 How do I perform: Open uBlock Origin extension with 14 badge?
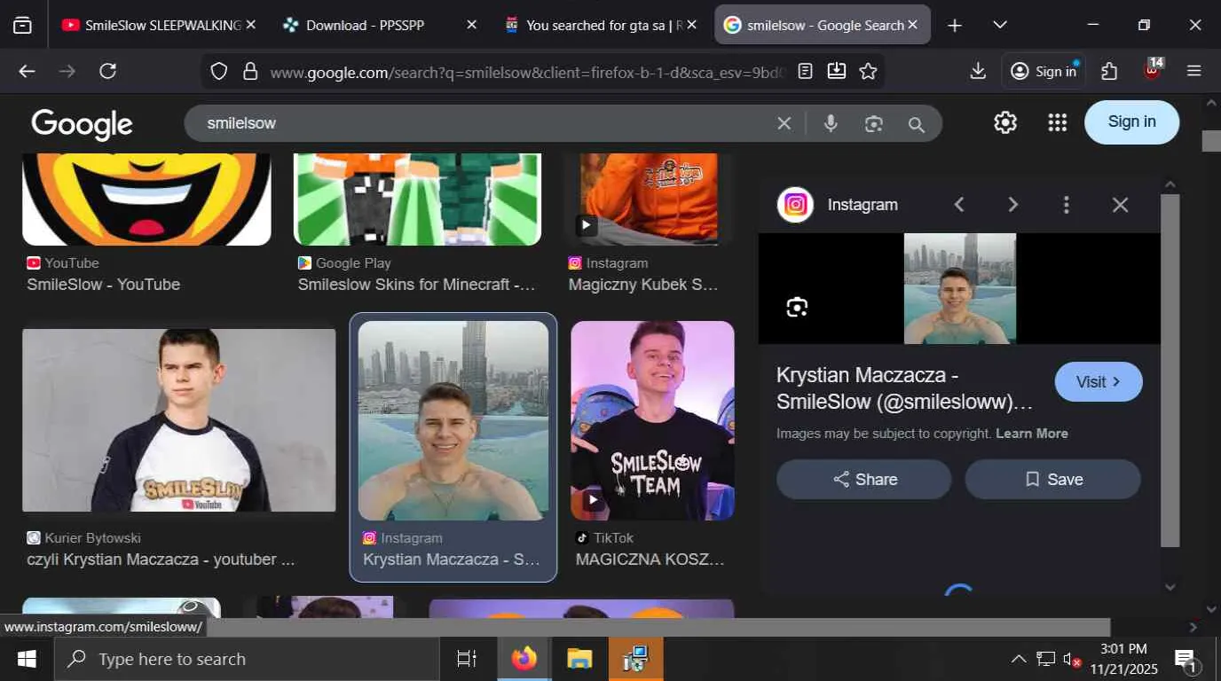[1153, 69]
